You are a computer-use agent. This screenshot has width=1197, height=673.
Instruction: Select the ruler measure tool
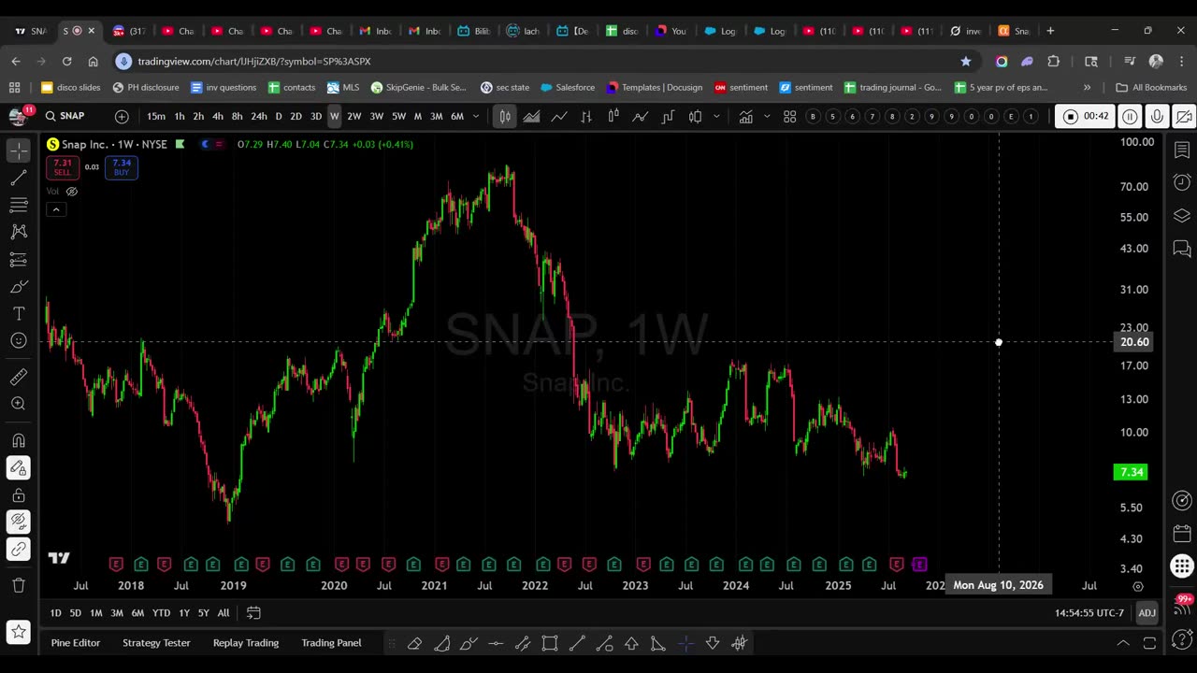pyautogui.click(x=19, y=377)
